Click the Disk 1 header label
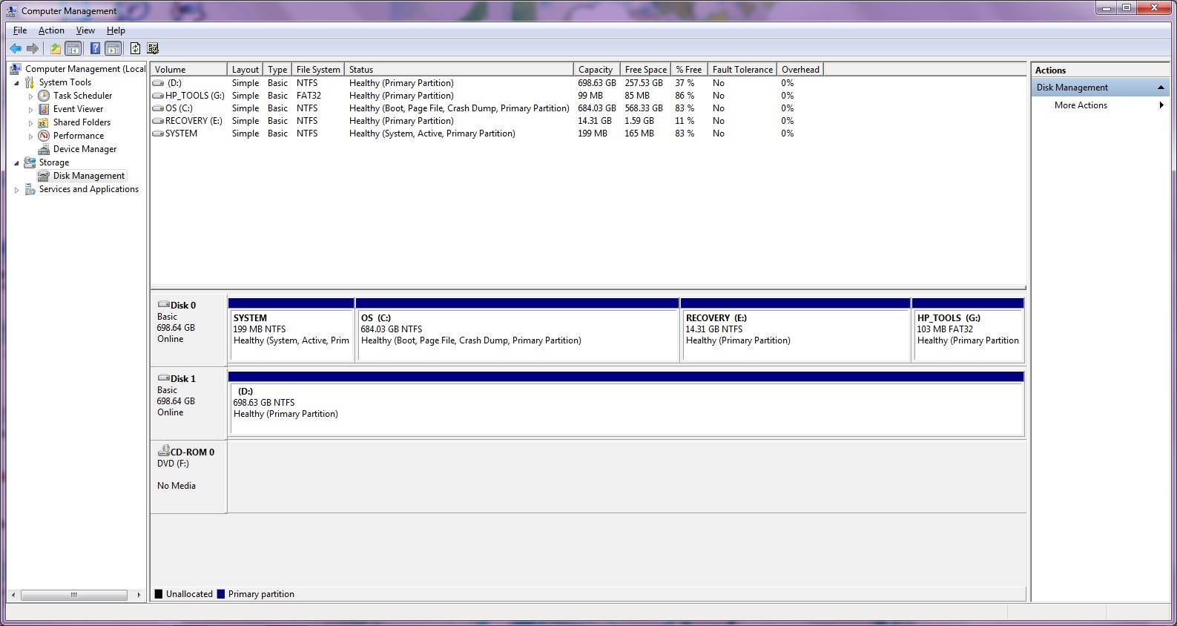1177x626 pixels. pos(183,378)
